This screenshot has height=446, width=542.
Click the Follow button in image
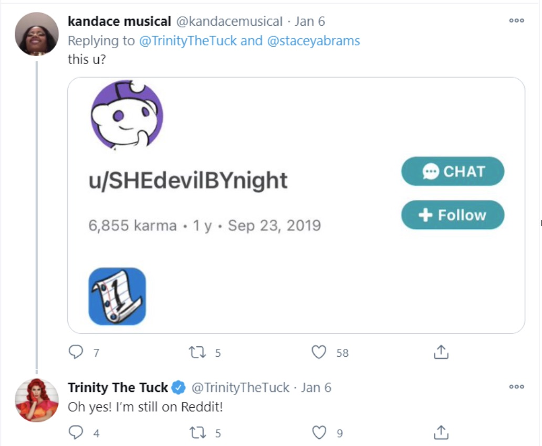point(453,215)
